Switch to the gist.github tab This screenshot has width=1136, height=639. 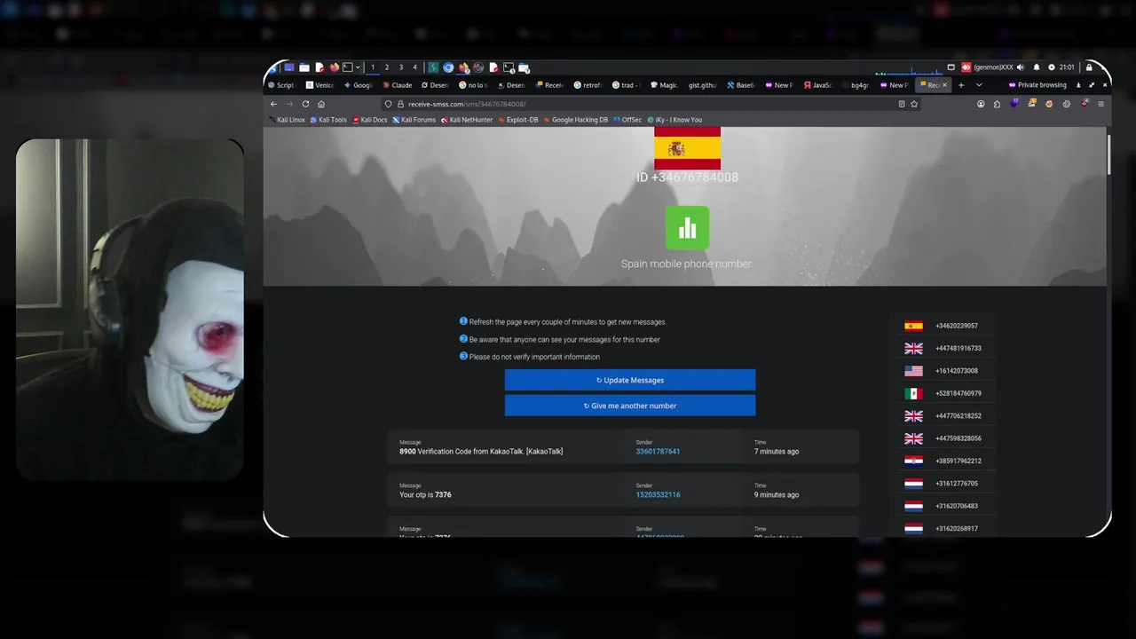[702, 85]
